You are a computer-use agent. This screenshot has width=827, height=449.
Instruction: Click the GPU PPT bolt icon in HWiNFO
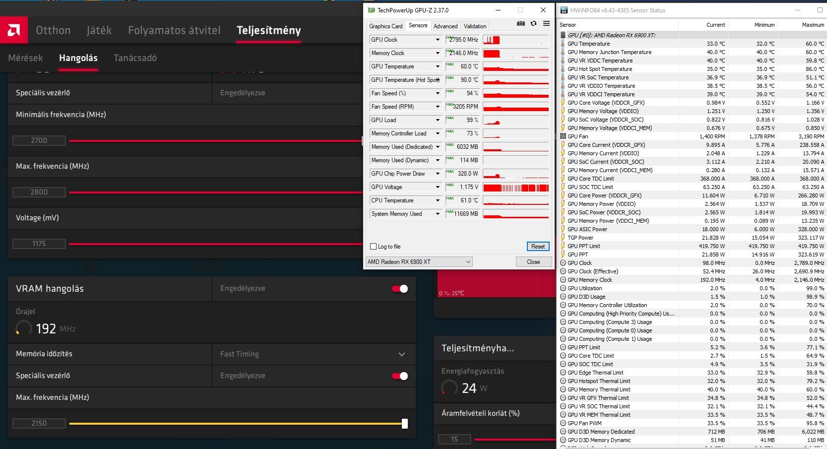click(x=563, y=255)
